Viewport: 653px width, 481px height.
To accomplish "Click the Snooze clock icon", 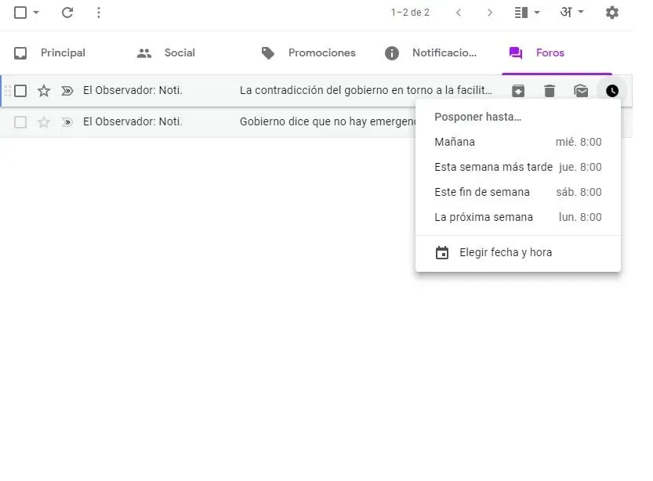I will (x=611, y=91).
